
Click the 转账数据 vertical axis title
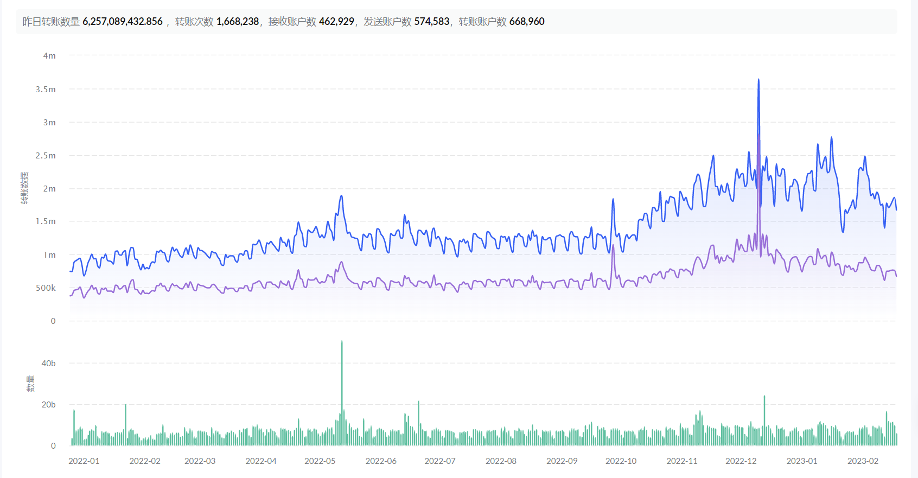pyautogui.click(x=24, y=188)
